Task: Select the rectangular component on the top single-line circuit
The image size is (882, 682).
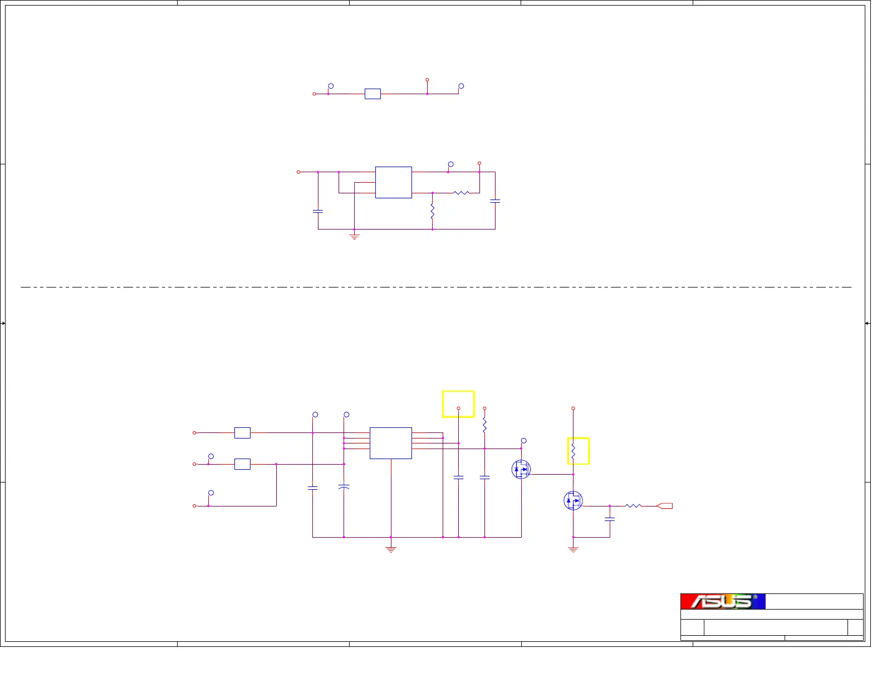Action: click(373, 94)
